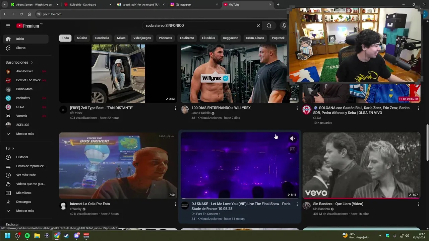The image size is (429, 241).
Task: Select the Drum & bass filter chip
Action: pos(255,38)
